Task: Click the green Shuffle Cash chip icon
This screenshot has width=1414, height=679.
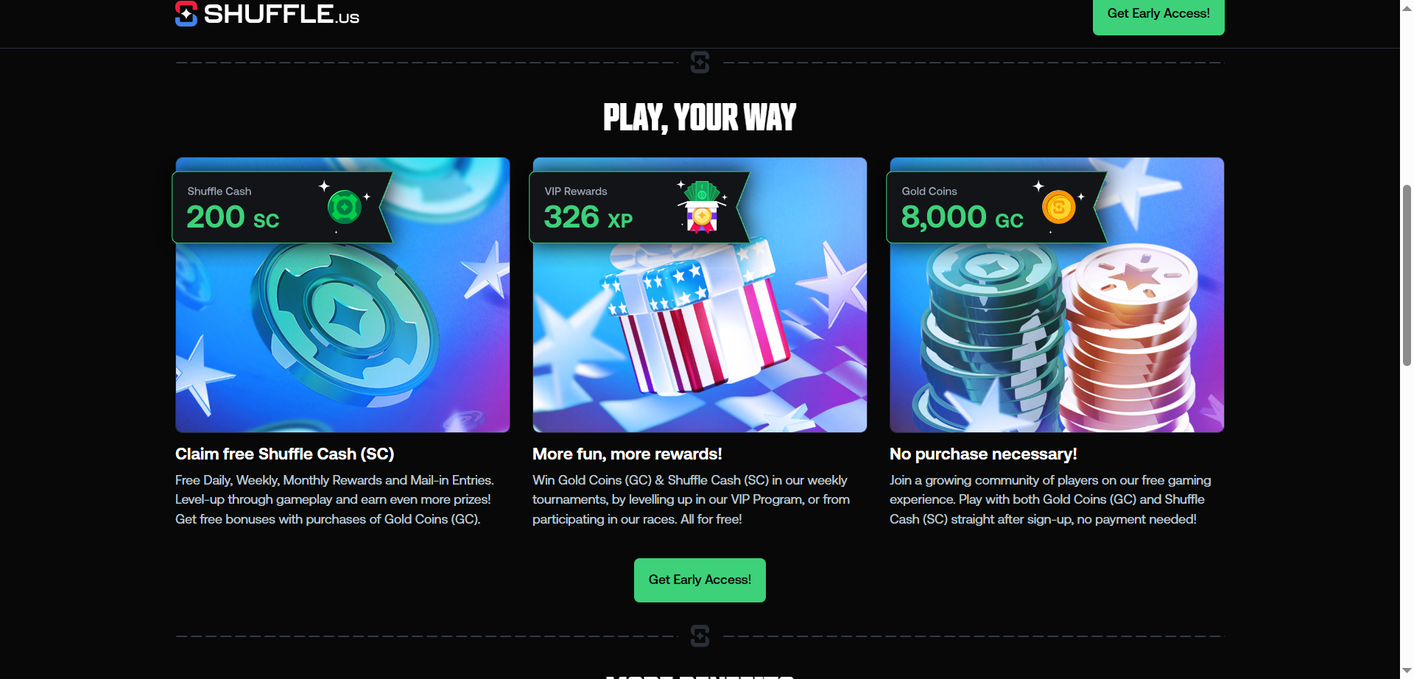Action: tap(345, 207)
